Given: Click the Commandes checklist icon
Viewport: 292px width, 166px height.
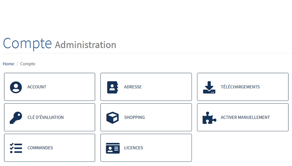Looking at the screenshot, I should [16, 148].
